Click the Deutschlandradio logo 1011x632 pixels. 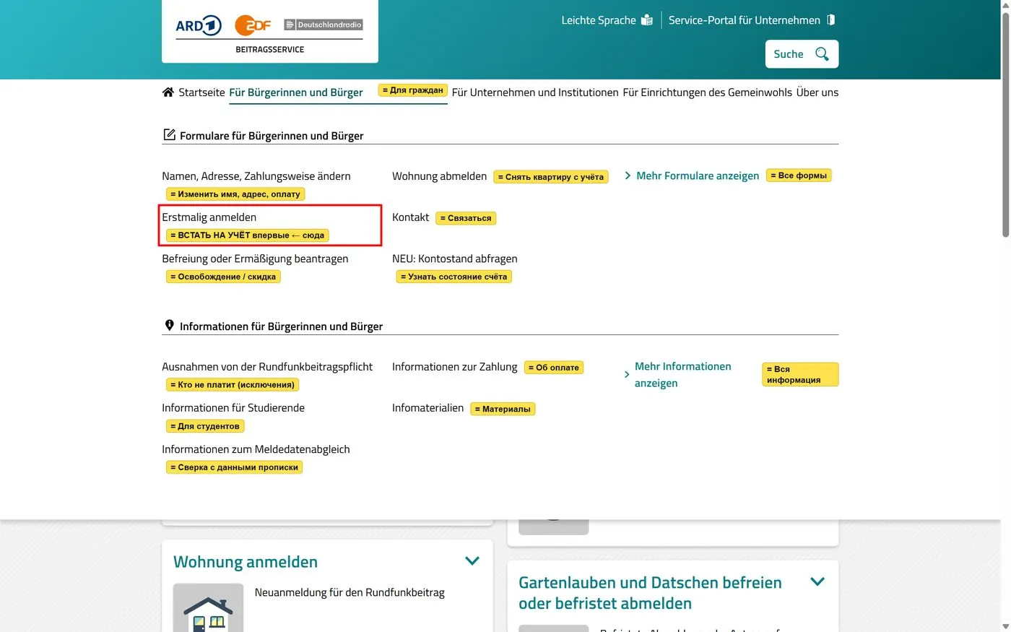(x=324, y=25)
